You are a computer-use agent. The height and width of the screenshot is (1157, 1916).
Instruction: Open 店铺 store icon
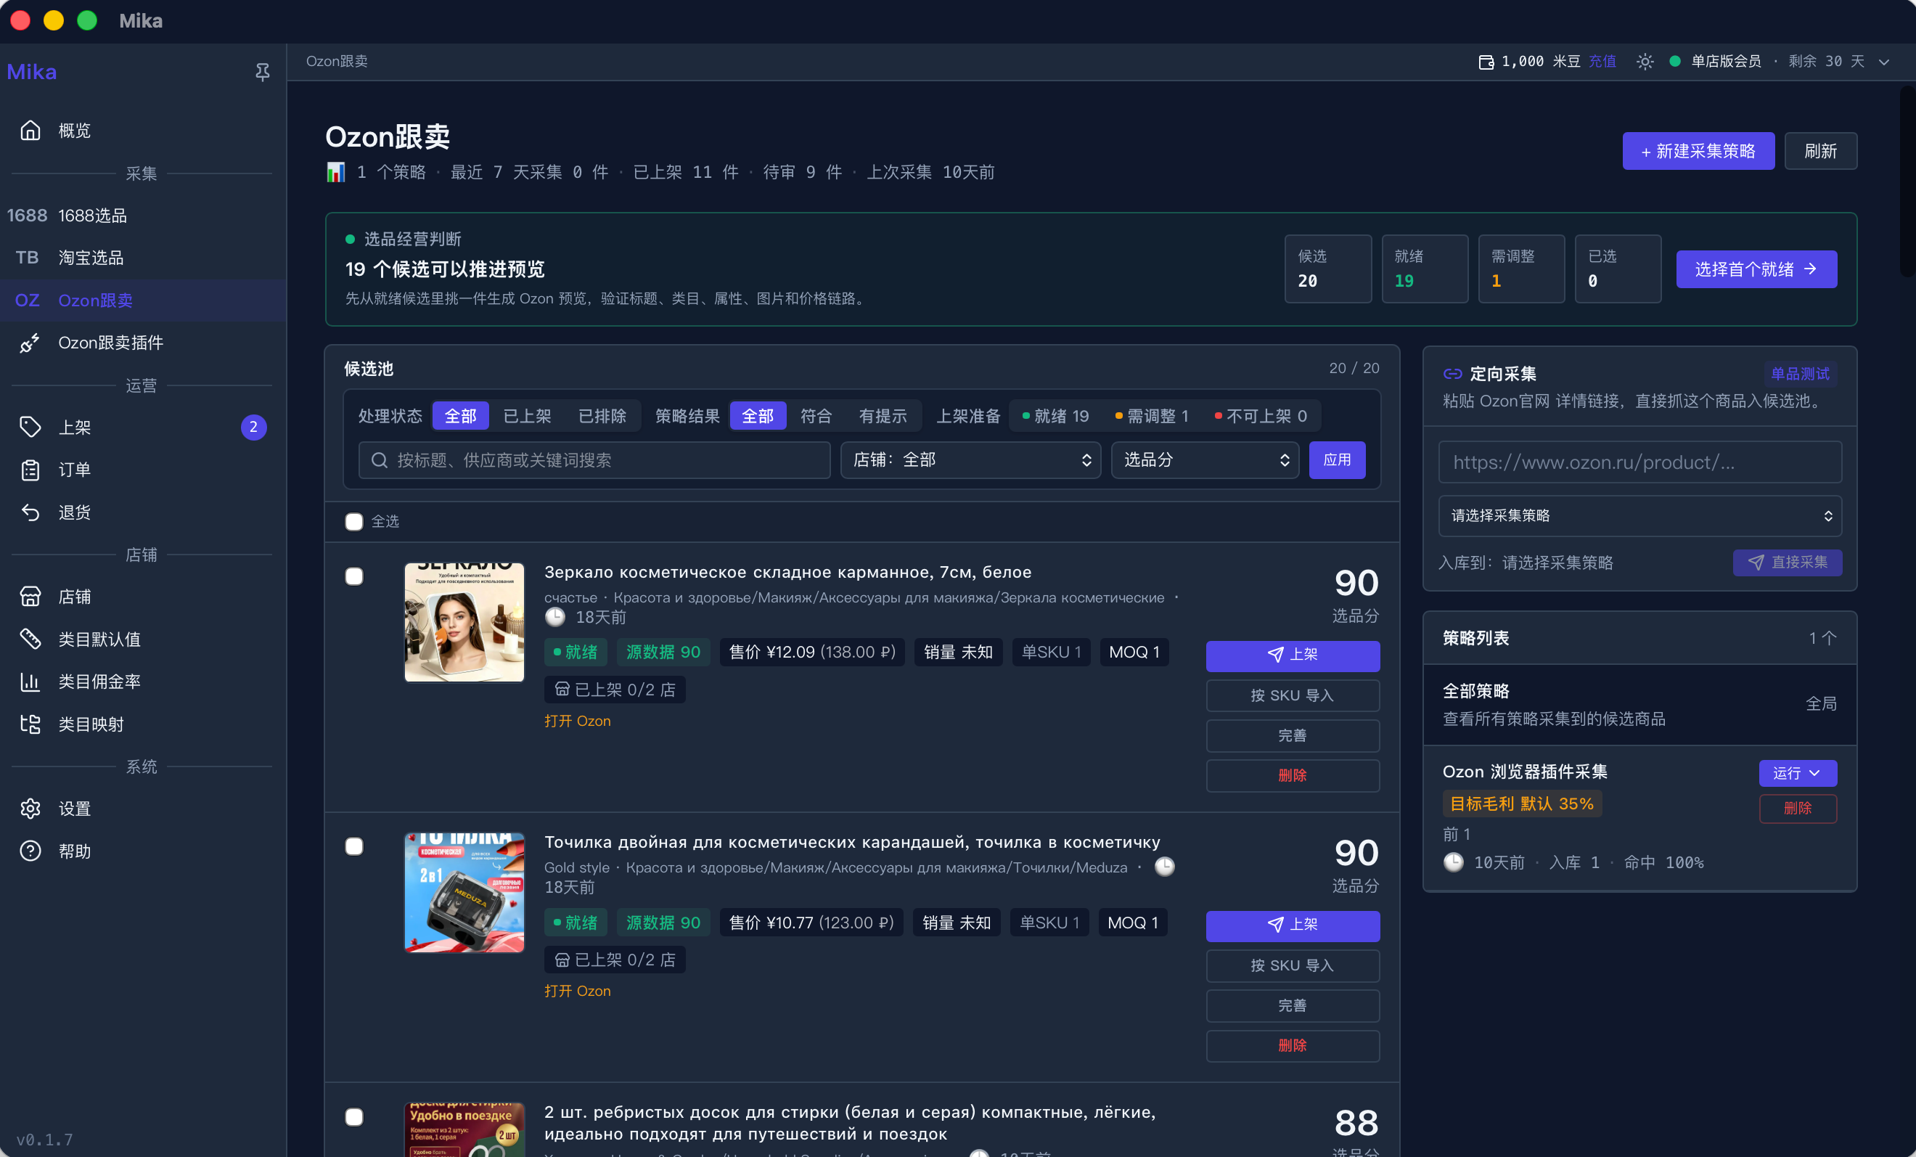pos(30,597)
